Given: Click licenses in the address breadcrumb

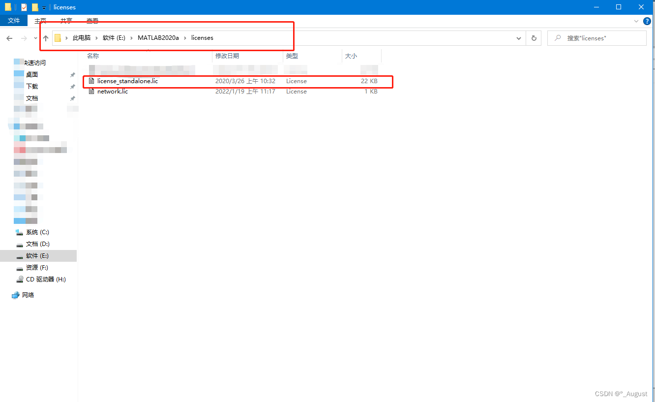Looking at the screenshot, I should (202, 38).
